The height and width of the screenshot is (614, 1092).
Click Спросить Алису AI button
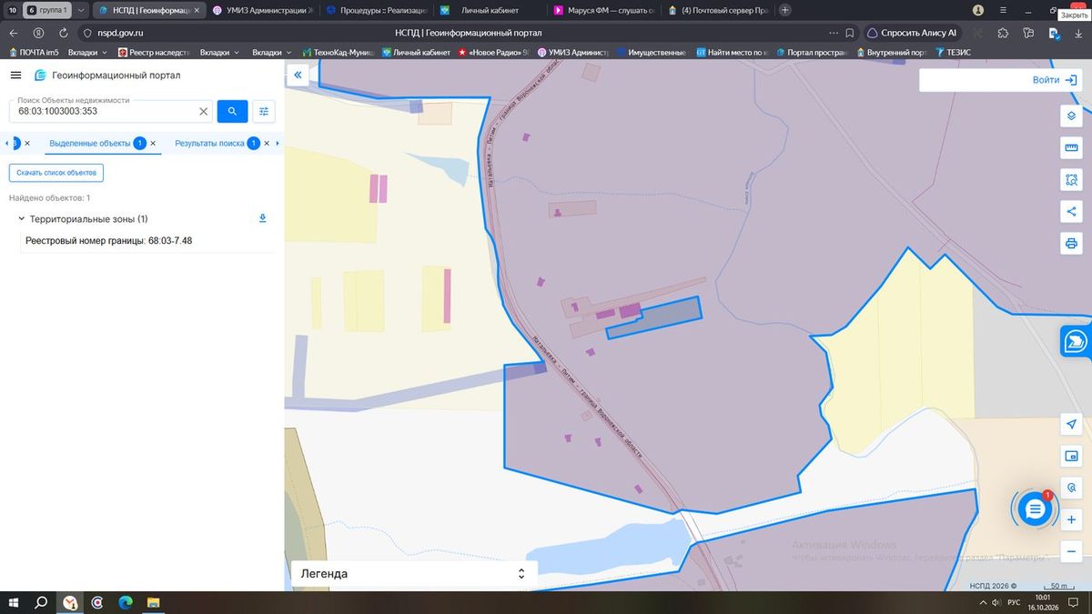click(912, 33)
